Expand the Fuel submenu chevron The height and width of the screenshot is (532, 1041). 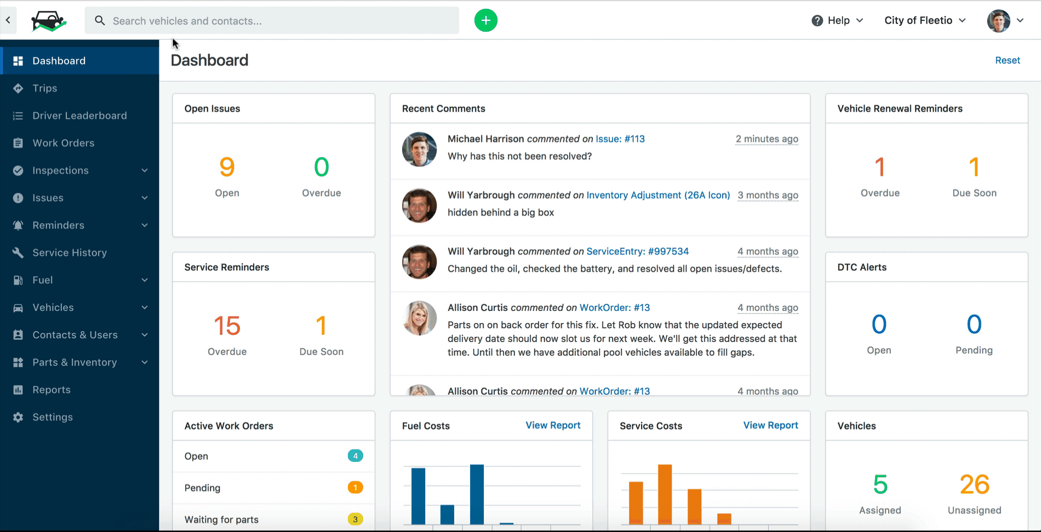tap(145, 280)
